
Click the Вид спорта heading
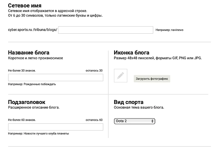pos(128,102)
